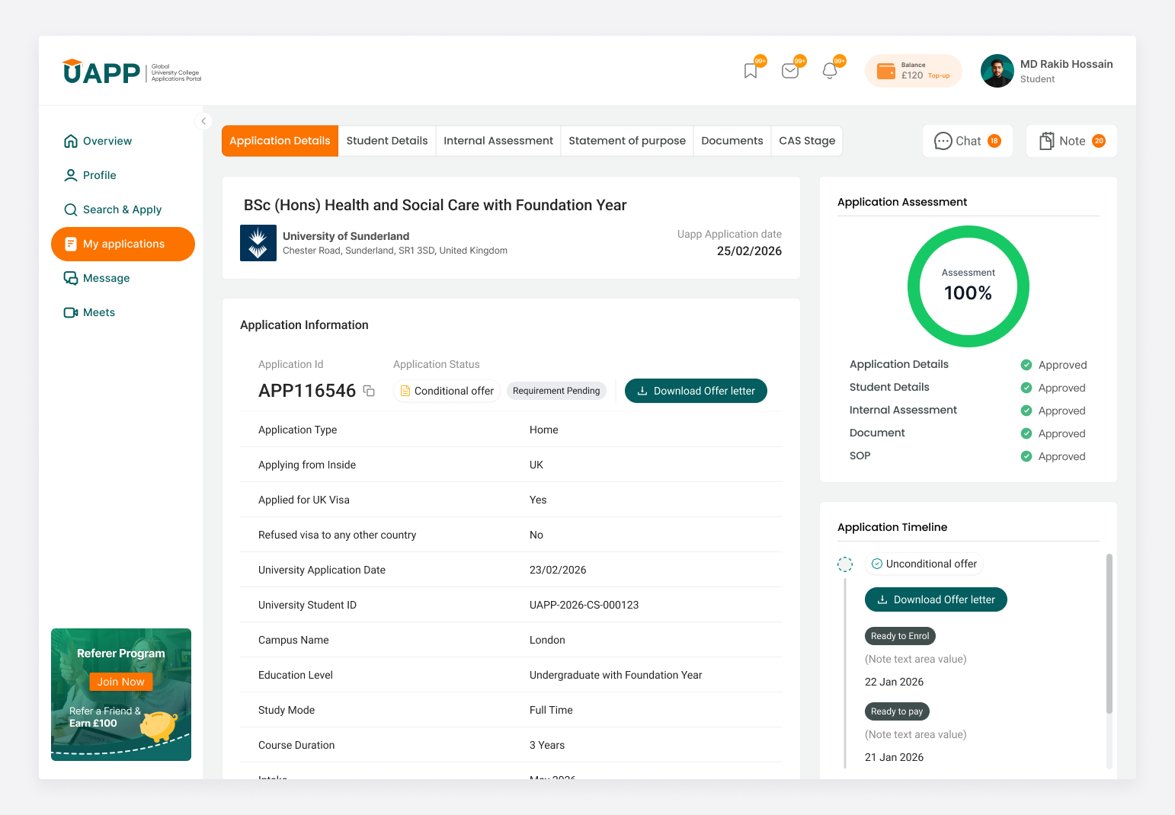Click the Assessment 100% progress ring
This screenshot has height=815, width=1175.
coord(968,286)
